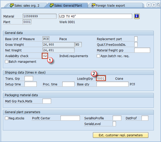
Task: Click the material description field LCD TV 40"
Action: 95,16
